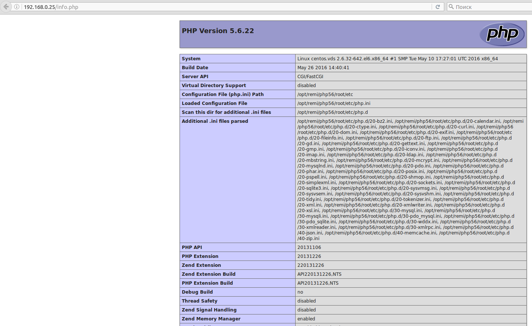Open the site information icon in address bar

coord(17,7)
